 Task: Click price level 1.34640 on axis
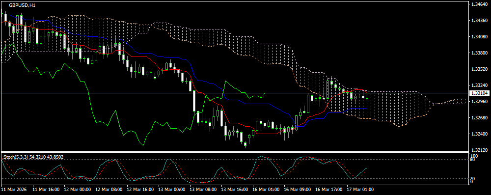(x=479, y=5)
